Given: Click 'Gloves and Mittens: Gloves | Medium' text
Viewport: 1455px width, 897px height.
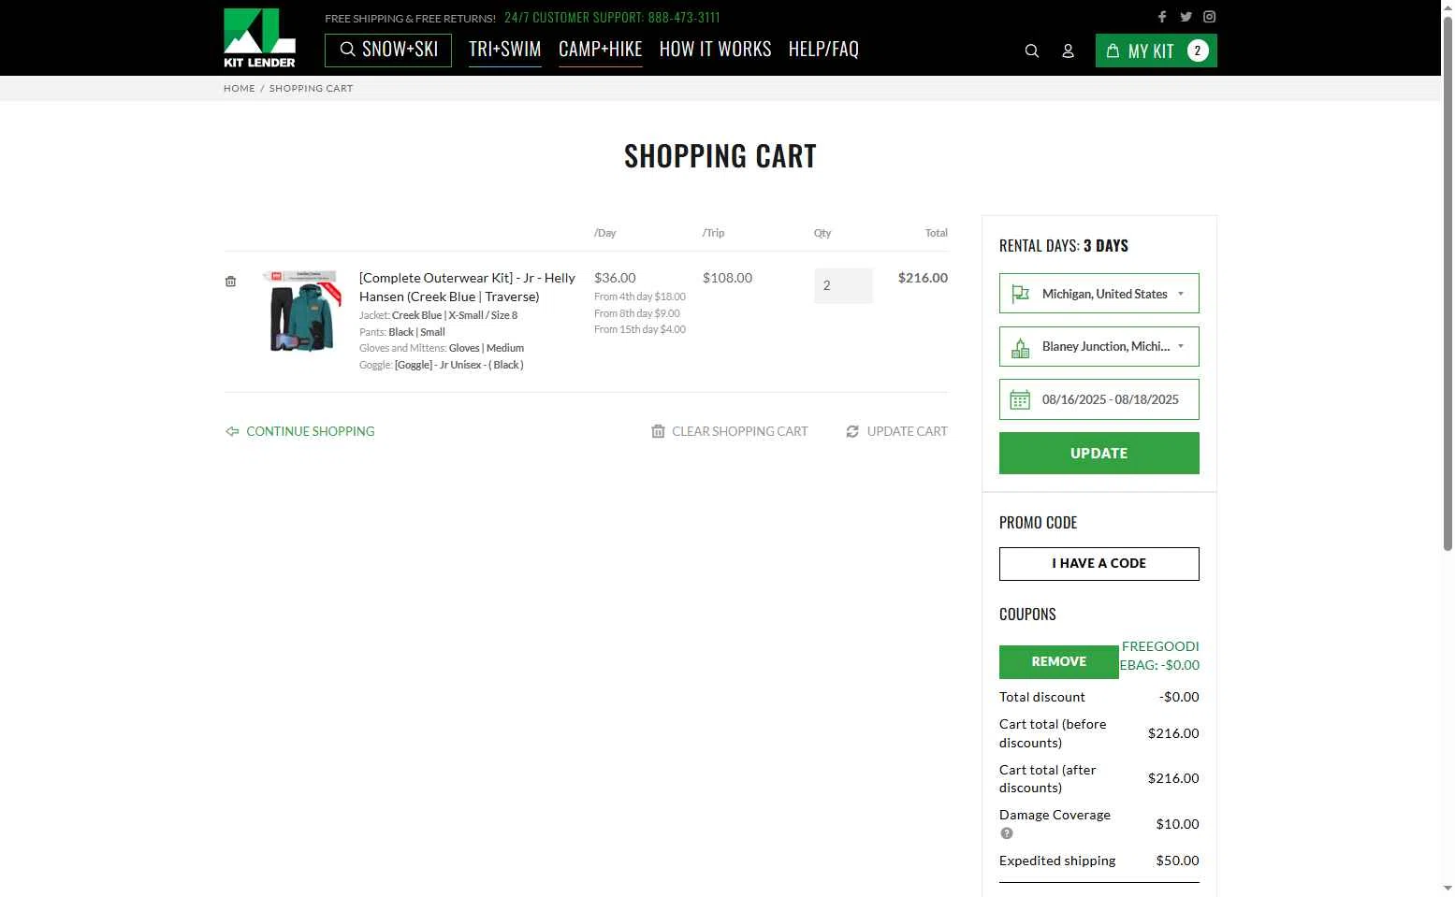Looking at the screenshot, I should tap(442, 348).
